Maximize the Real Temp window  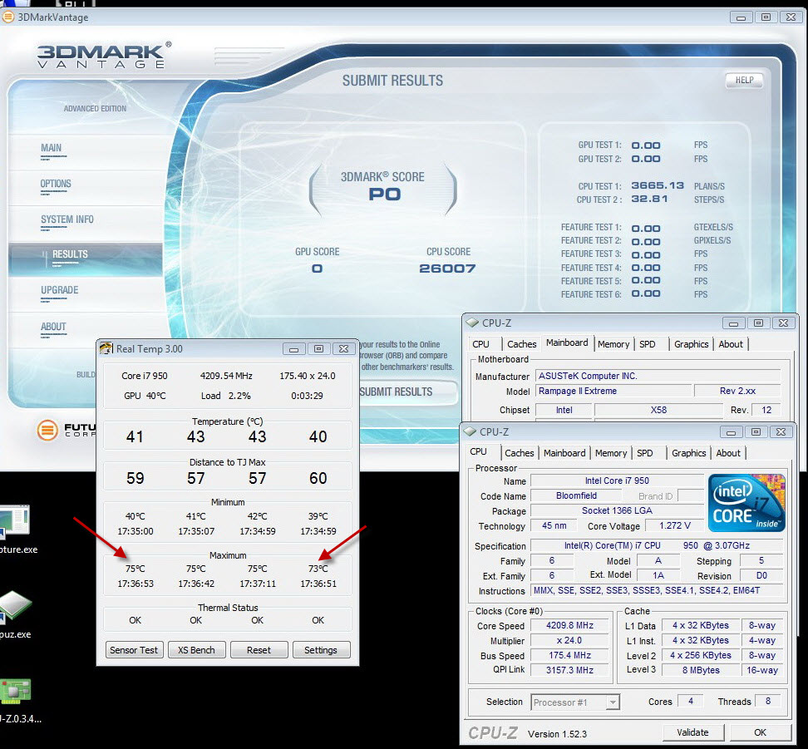(x=318, y=349)
